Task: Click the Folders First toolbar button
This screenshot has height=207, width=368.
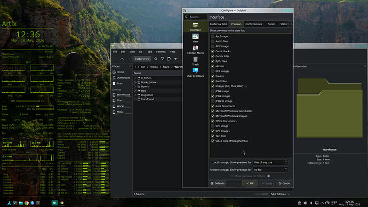Action: 142,59
